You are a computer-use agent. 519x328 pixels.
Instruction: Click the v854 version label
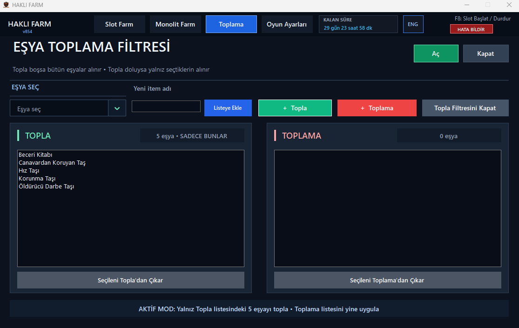(27, 32)
